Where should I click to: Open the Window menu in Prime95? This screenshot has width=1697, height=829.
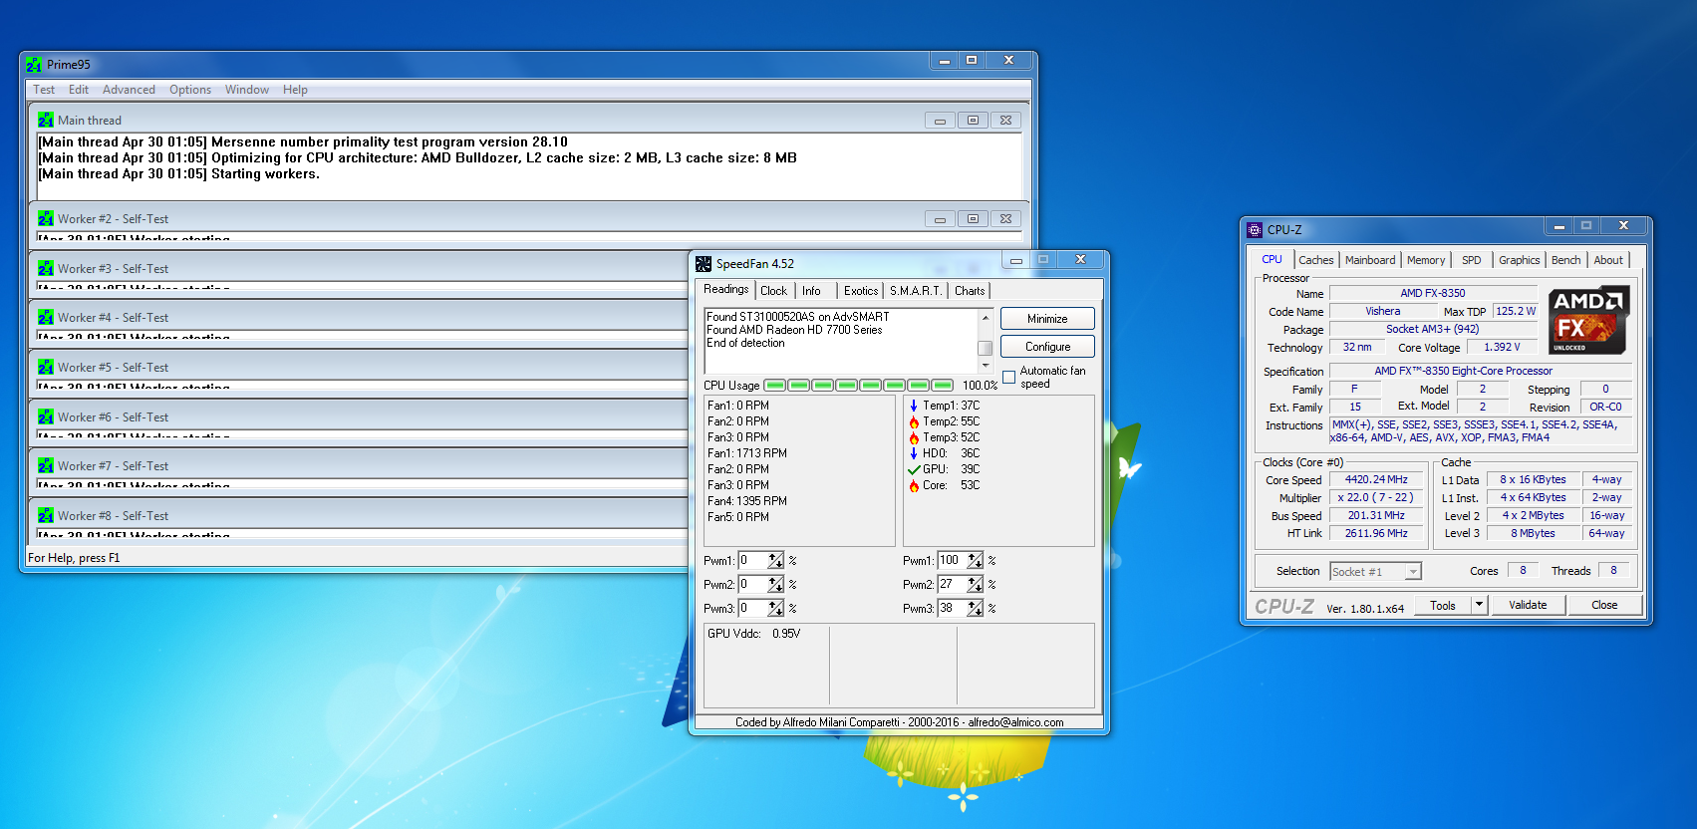pyautogui.click(x=247, y=90)
